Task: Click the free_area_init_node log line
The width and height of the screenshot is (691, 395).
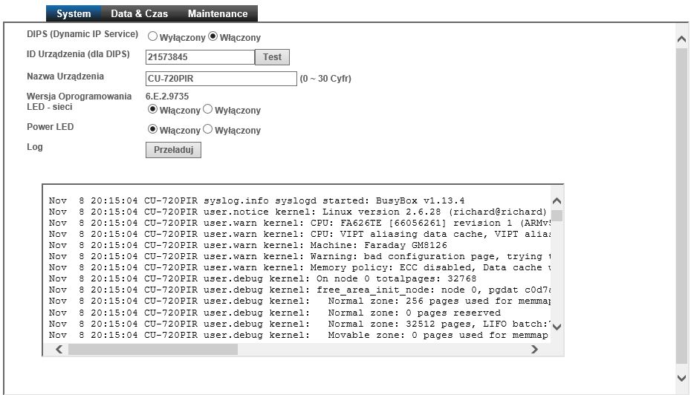Action: (x=299, y=290)
